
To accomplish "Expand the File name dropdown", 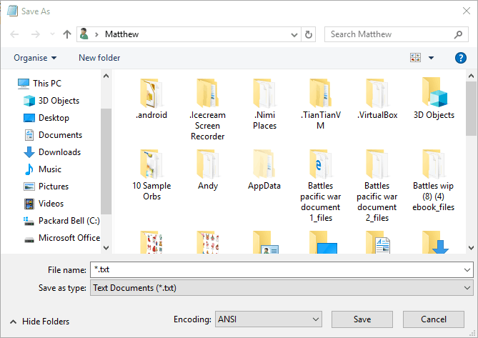I will point(467,270).
